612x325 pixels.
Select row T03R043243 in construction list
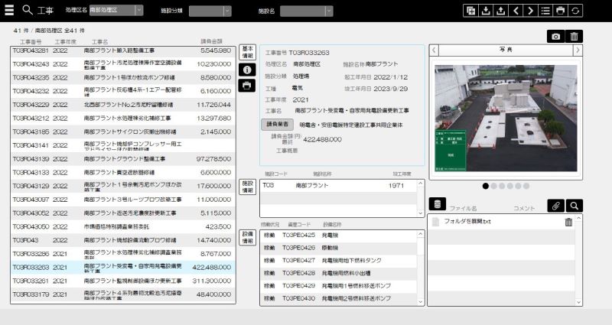click(123, 64)
